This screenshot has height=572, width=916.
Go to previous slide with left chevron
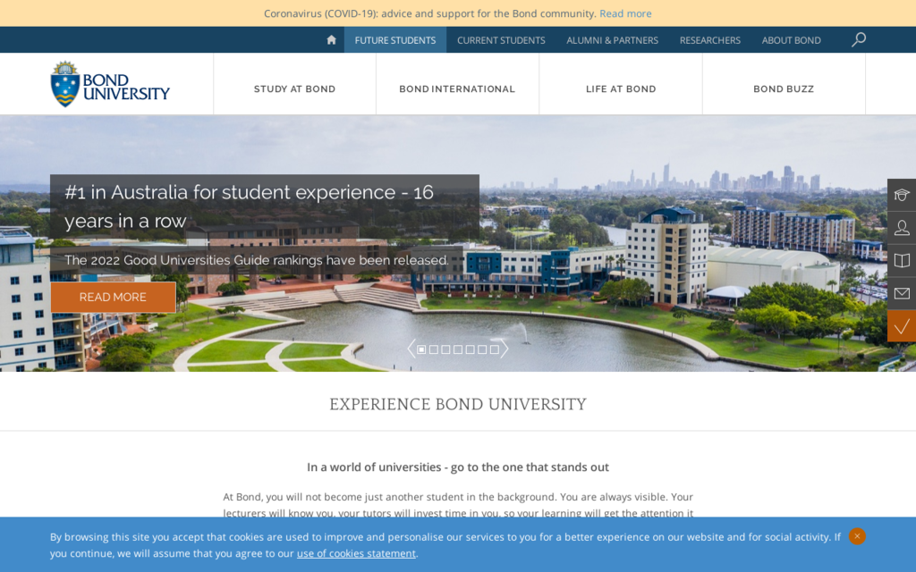pos(411,349)
